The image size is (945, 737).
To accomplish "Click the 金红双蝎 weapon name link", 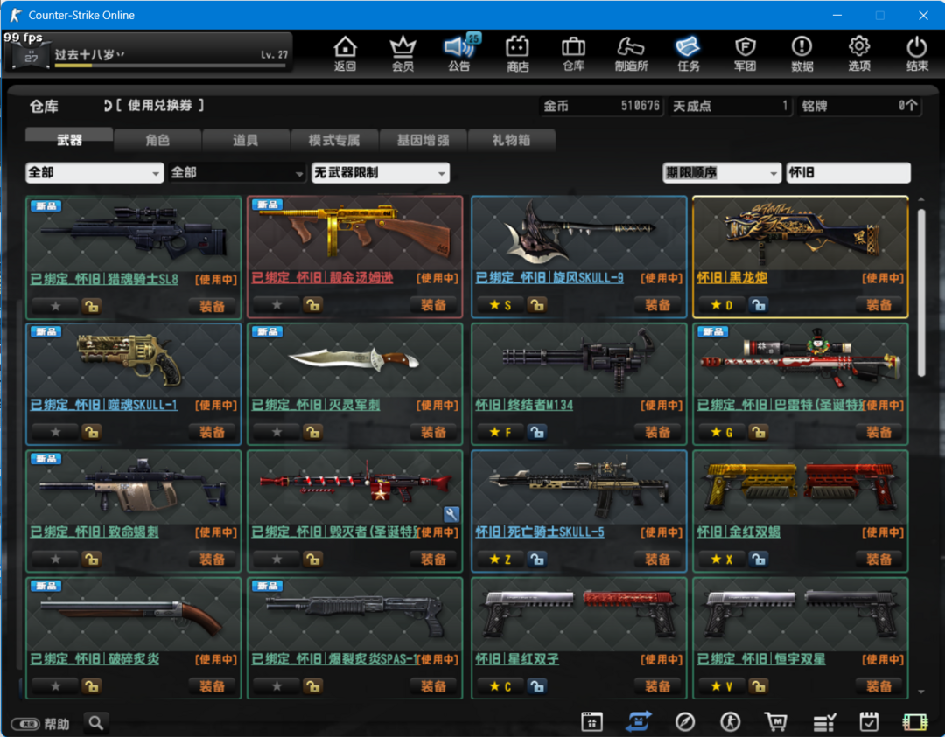I will [x=738, y=532].
